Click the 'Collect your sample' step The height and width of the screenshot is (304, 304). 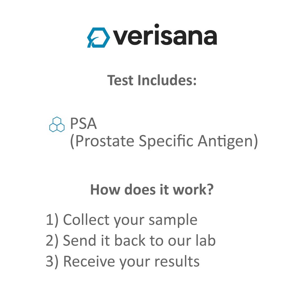point(130,220)
